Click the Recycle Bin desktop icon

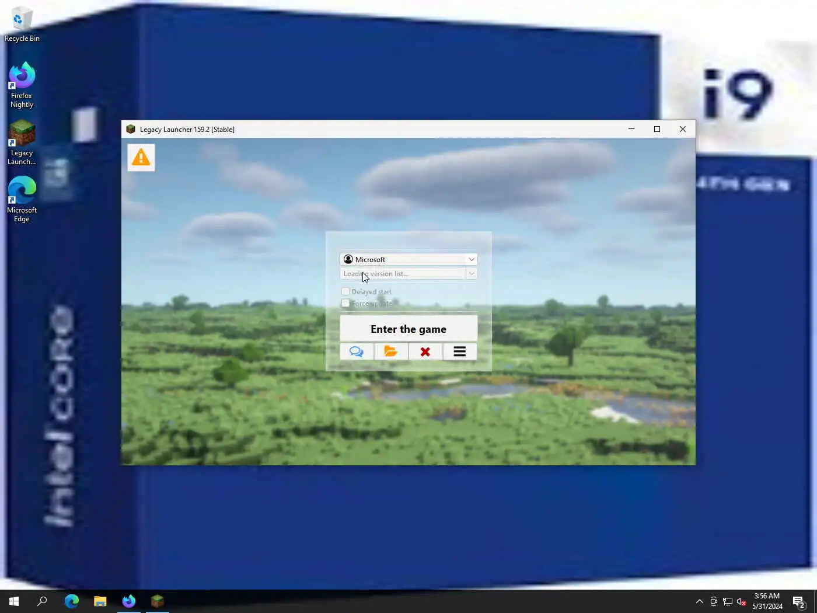22,25
